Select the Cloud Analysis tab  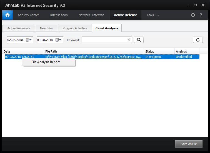pos(107,28)
